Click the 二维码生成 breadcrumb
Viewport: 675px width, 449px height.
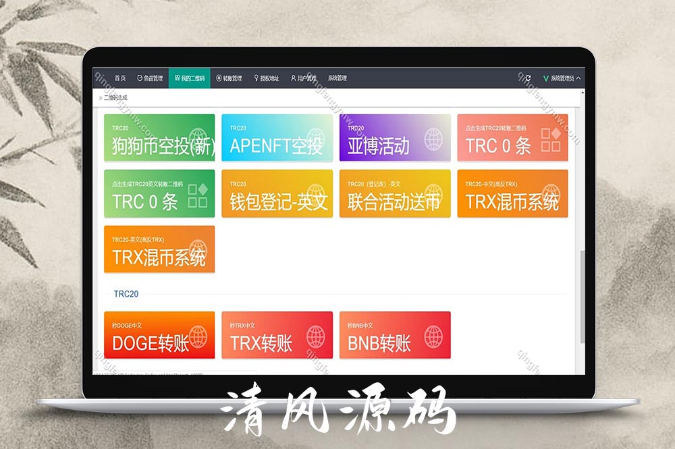click(x=115, y=98)
